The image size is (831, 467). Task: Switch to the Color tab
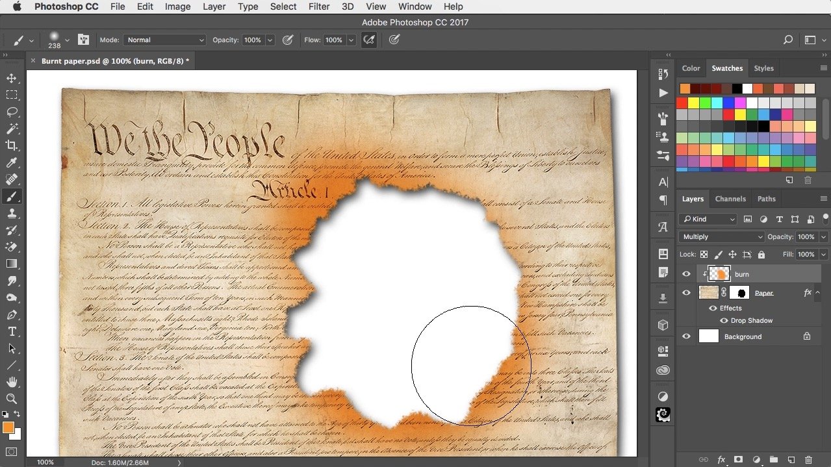click(691, 68)
